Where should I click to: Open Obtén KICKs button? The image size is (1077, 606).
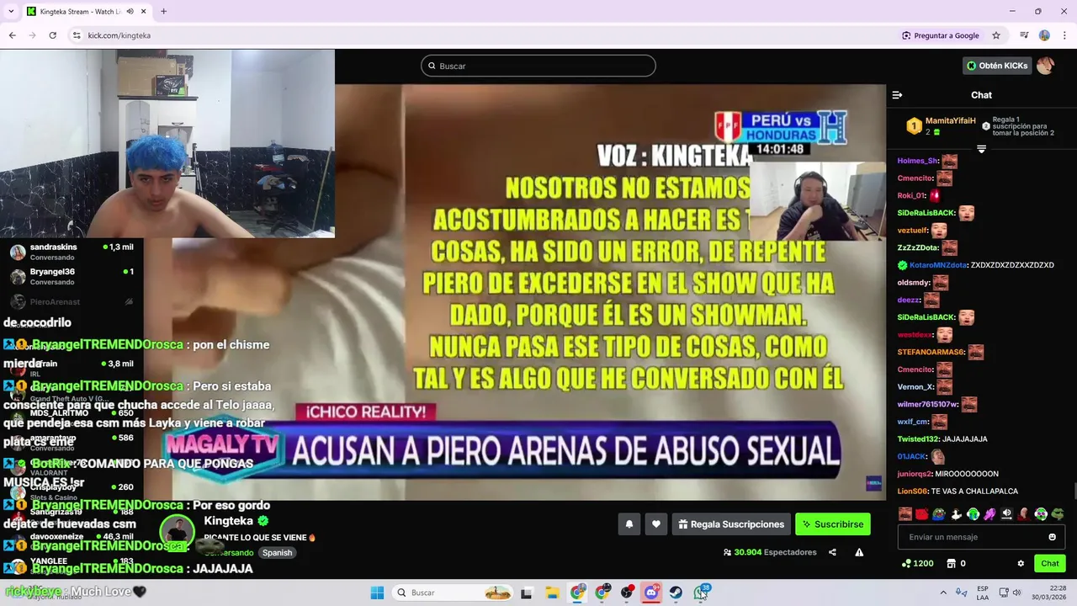(x=997, y=66)
